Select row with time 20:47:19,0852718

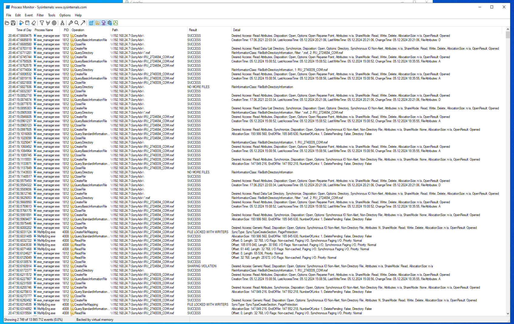click(255, 95)
